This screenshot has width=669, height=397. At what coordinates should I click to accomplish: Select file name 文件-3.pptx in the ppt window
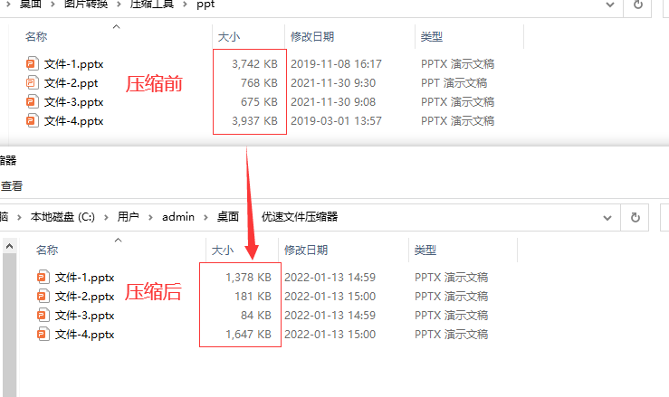74,102
